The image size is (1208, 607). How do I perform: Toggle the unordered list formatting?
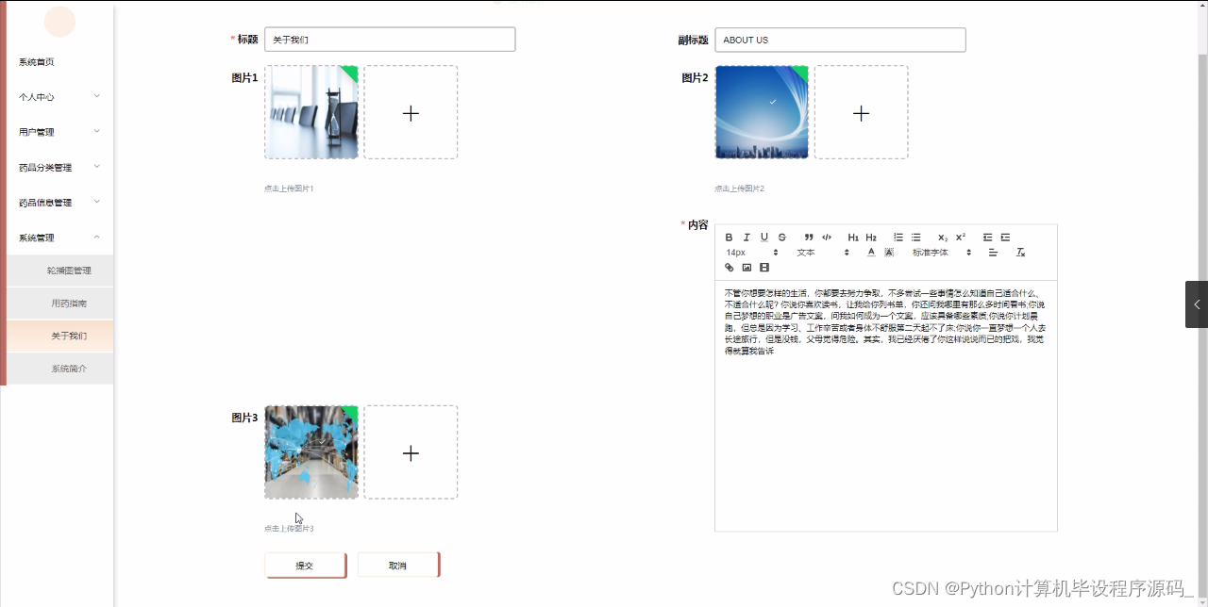[916, 237]
